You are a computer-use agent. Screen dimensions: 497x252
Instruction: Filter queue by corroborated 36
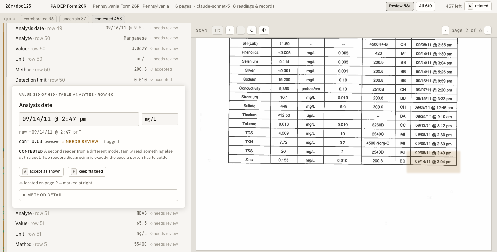pyautogui.click(x=38, y=19)
